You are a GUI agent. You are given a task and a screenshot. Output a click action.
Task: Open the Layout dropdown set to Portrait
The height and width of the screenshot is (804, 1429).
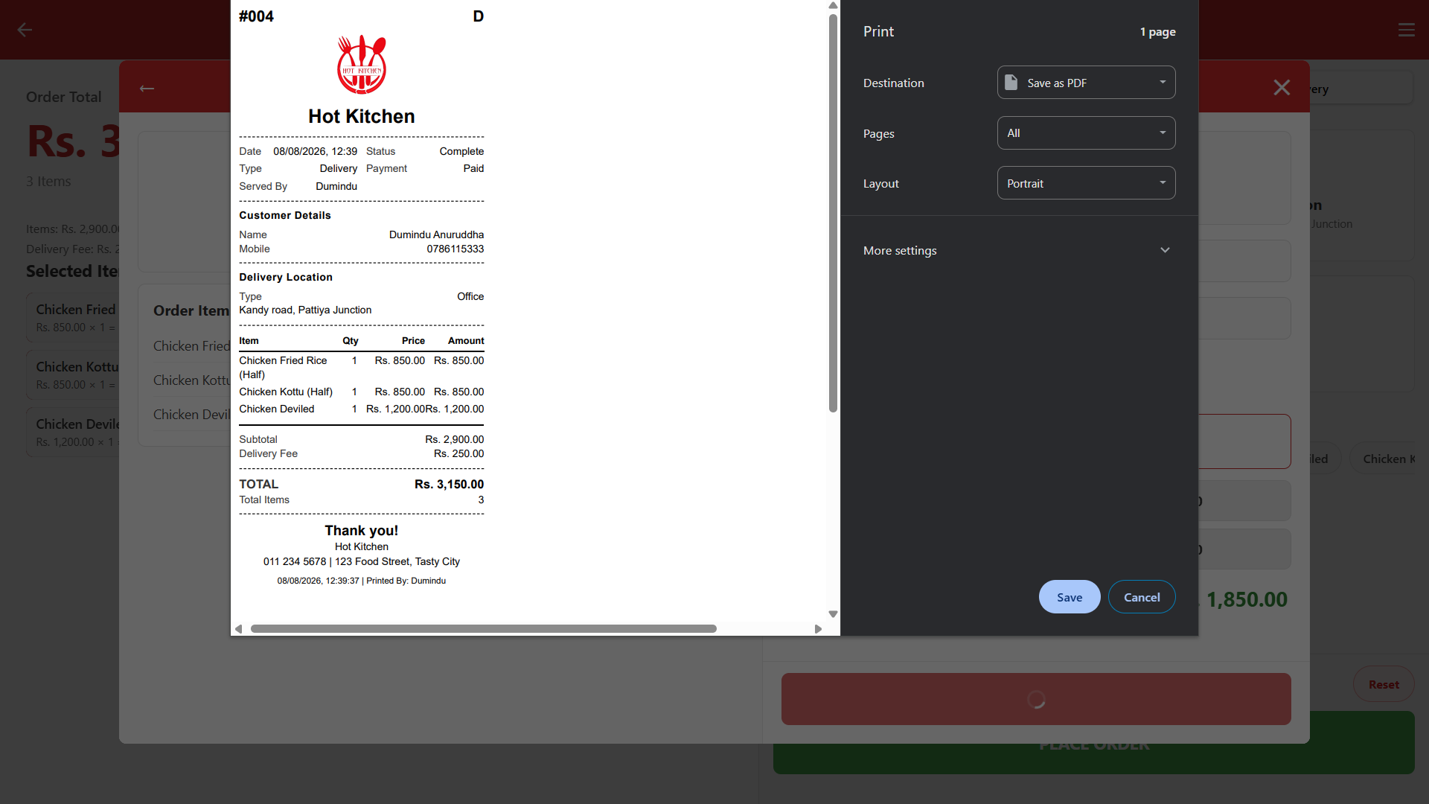tap(1086, 183)
